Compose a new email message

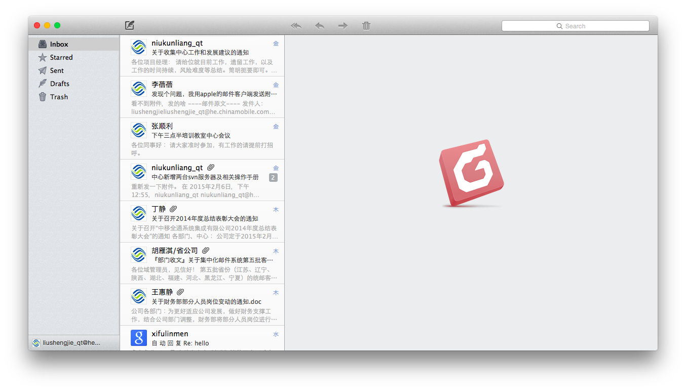[x=130, y=25]
